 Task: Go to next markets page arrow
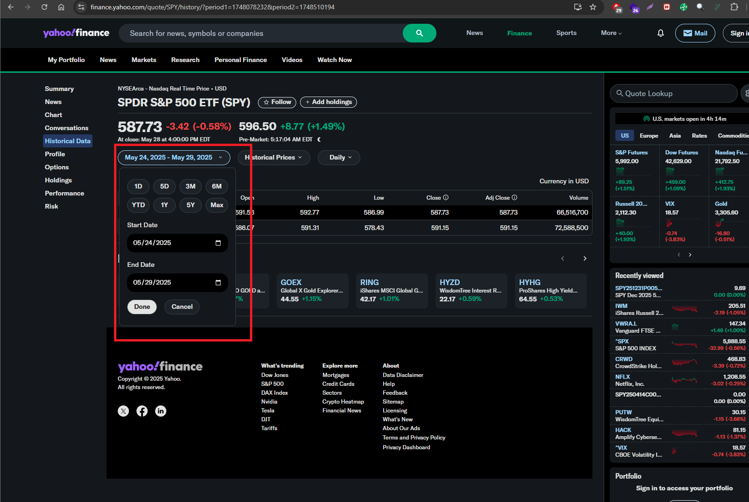point(690,255)
